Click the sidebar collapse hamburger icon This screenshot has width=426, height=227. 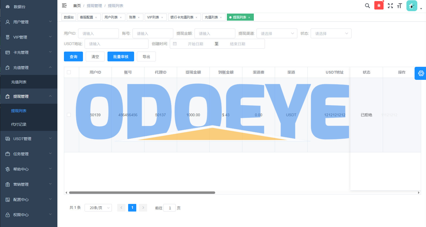(x=64, y=5)
